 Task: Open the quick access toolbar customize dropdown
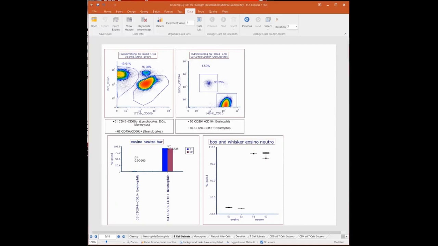[115, 5]
